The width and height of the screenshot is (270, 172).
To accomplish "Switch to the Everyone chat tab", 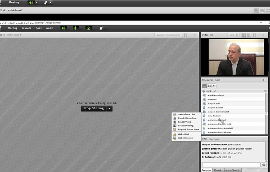I will click(x=207, y=170).
